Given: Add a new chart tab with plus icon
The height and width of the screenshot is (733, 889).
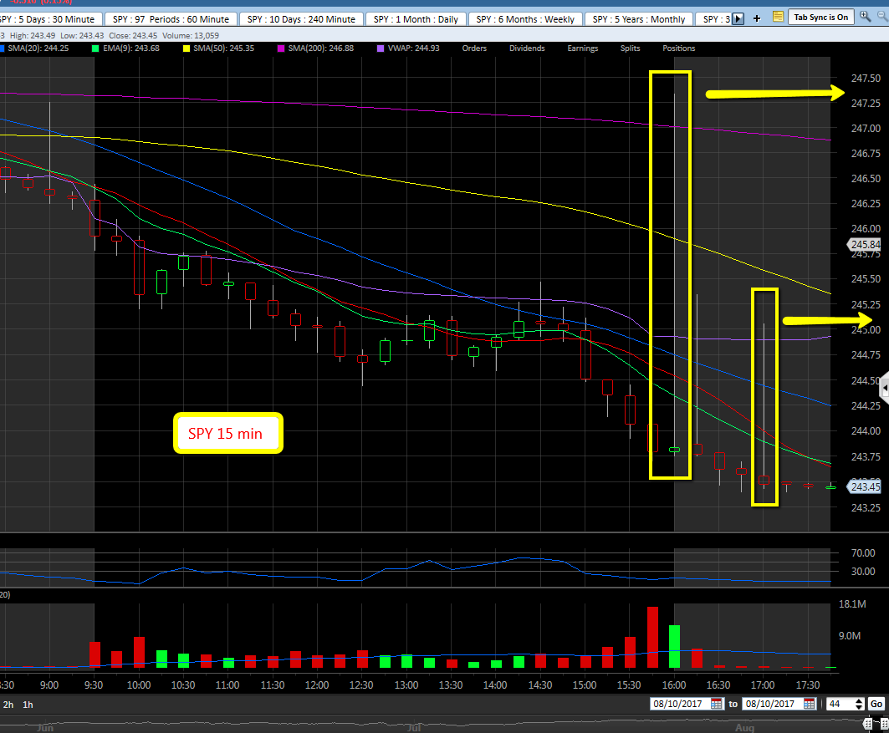Looking at the screenshot, I should (757, 18).
